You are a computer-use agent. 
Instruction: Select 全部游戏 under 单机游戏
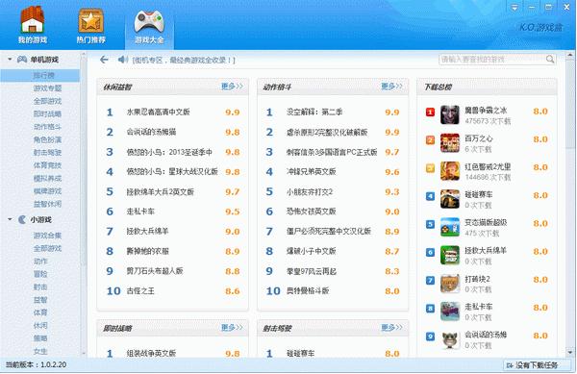click(x=47, y=101)
